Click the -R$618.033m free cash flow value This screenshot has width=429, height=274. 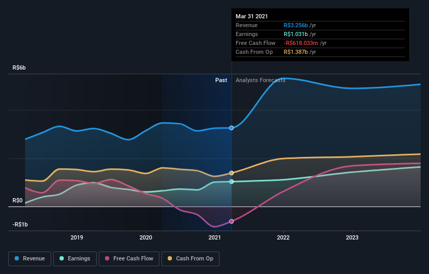300,43
